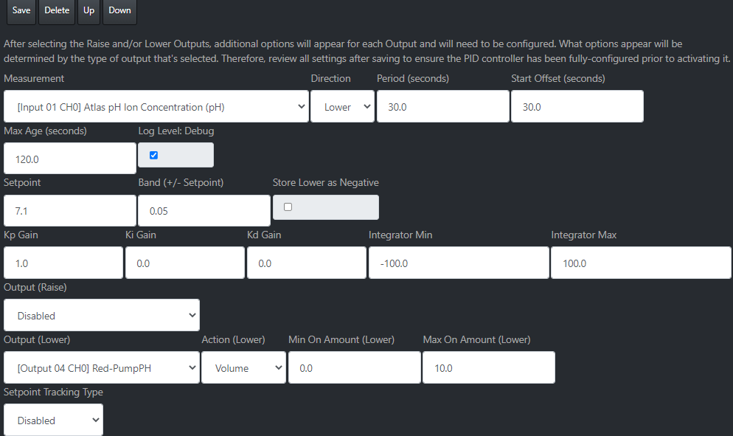Click the Max Age (seconds) field
Screen dimensions: 733x436
[x=69, y=158]
